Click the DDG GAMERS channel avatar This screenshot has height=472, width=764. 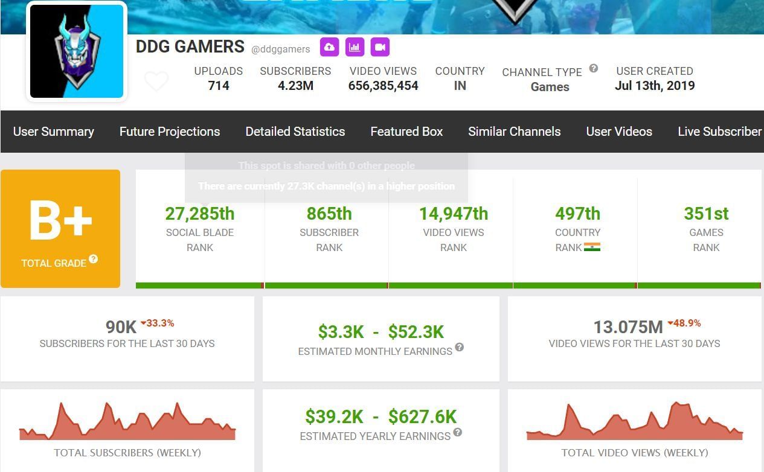pos(76,51)
